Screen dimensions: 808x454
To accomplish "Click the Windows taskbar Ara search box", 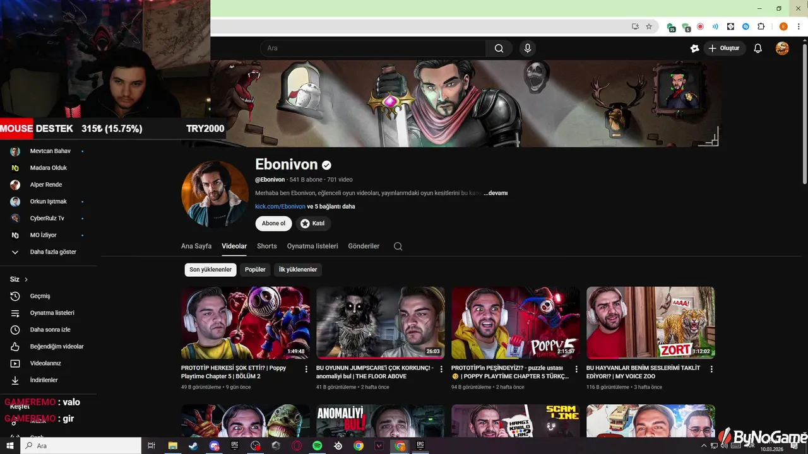I will point(81,446).
